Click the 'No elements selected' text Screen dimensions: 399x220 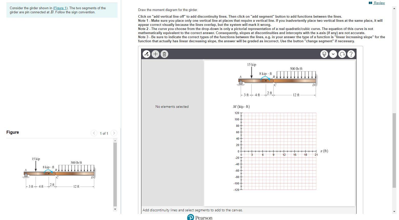[x=172, y=107]
